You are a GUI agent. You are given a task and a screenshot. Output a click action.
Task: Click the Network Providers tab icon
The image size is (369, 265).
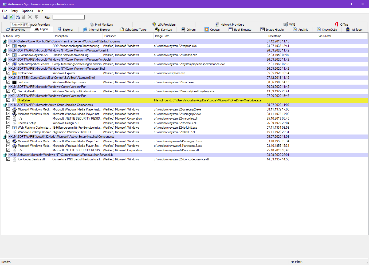pos(217,24)
